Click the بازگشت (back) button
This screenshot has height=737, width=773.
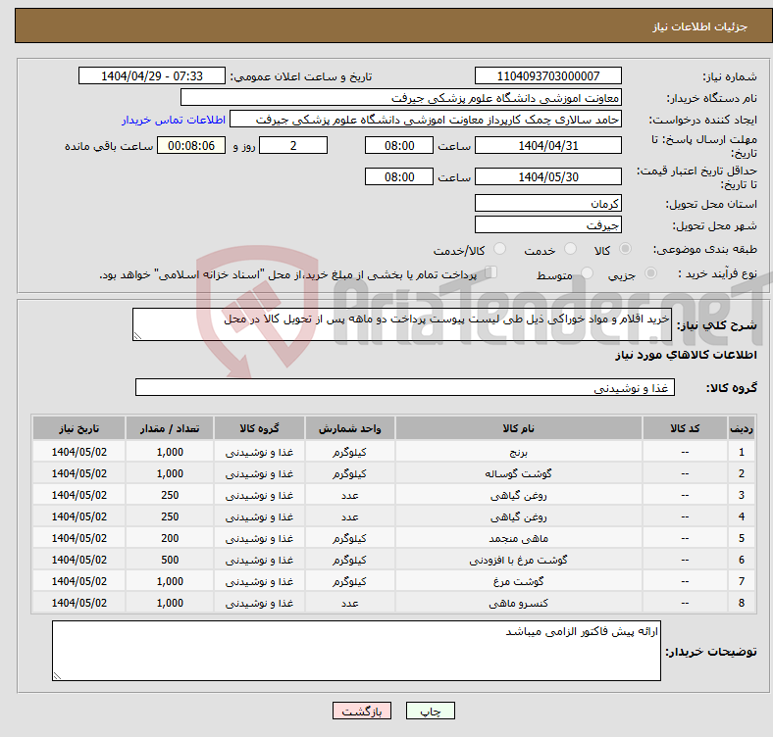pos(362,711)
